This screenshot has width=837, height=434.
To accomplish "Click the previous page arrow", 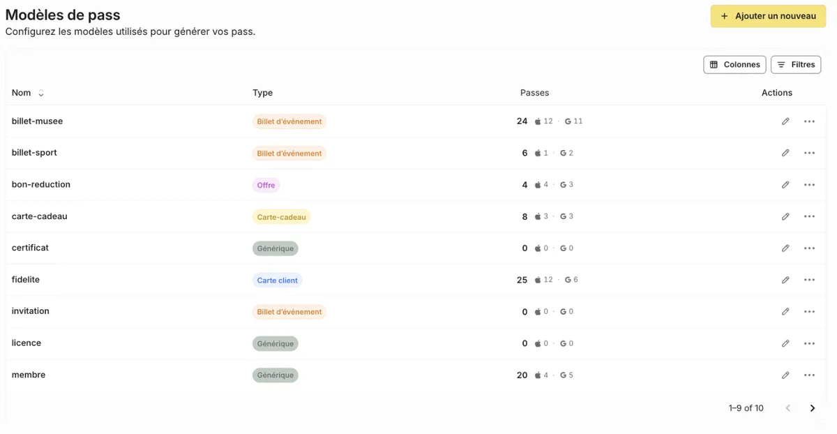I will [x=788, y=408].
